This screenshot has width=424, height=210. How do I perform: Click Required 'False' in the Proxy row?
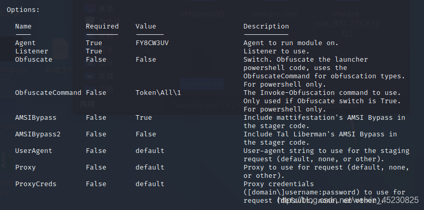(x=96, y=167)
